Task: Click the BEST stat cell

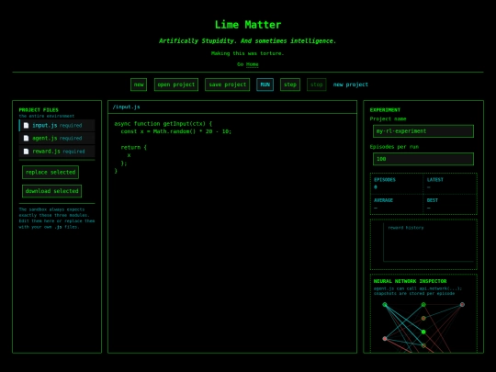Action: pyautogui.click(x=450, y=204)
